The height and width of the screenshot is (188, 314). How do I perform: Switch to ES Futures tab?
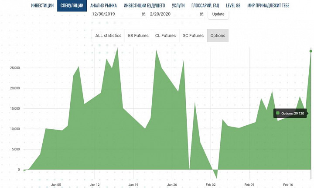click(x=138, y=36)
